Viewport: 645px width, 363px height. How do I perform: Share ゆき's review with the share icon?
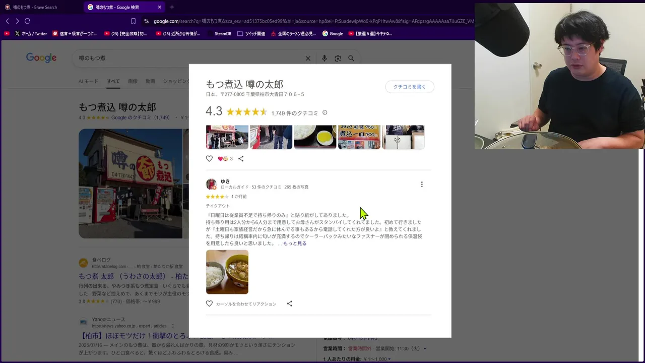point(289,304)
